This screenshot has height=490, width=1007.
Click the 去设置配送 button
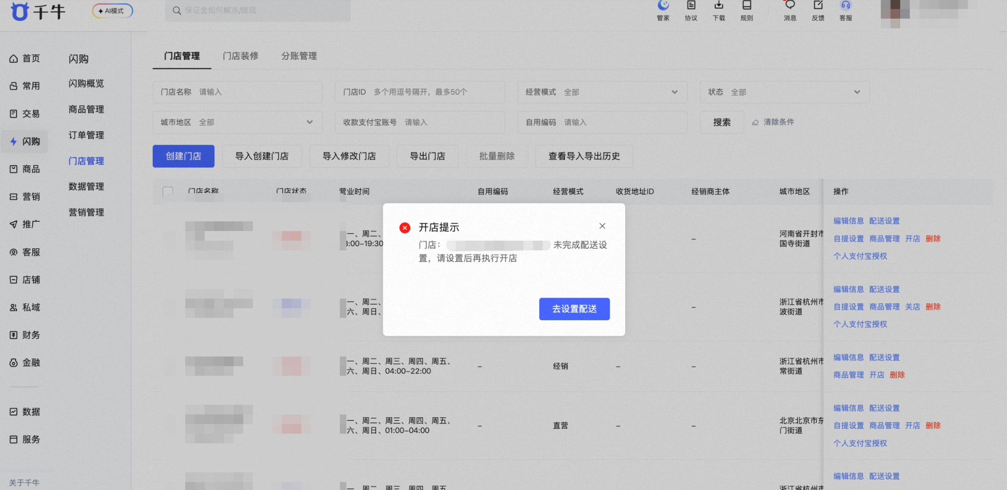coord(574,309)
